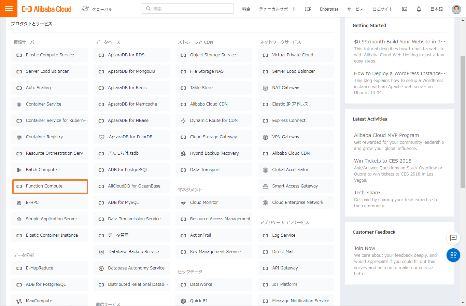Click the chat support floating icon
Viewport: 466px width, 306px height.
453,238
